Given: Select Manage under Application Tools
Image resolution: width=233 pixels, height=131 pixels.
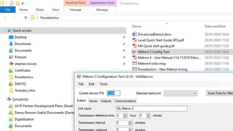Looking at the screenshot, I should click(102, 10).
